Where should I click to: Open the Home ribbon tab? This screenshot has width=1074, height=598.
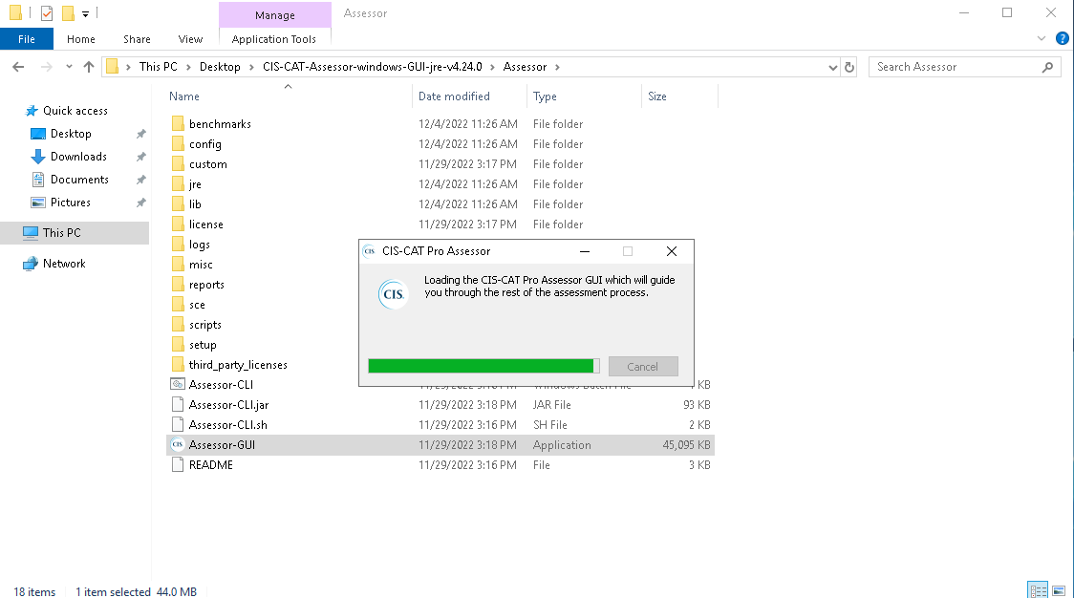point(81,39)
